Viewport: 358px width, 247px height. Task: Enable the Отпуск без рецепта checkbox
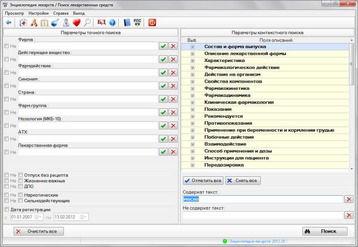pos(20,175)
